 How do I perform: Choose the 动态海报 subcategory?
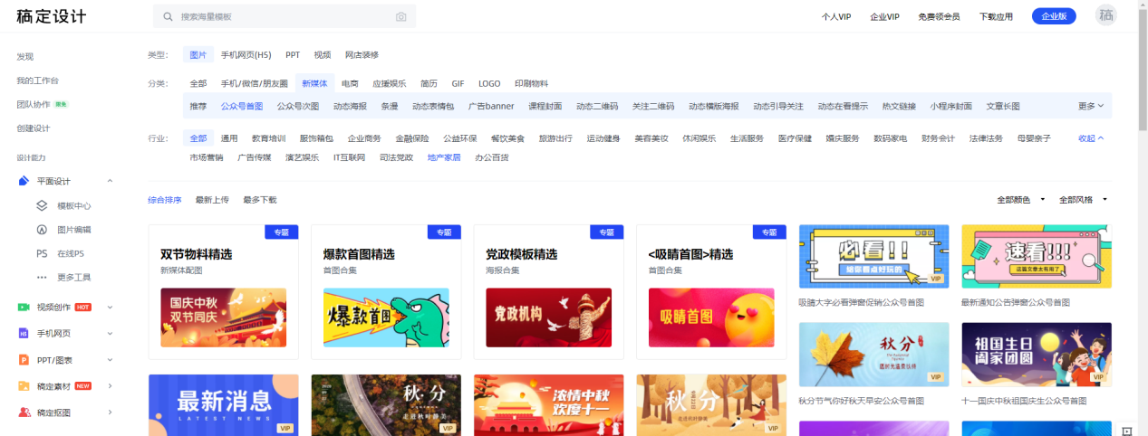pyautogui.click(x=350, y=106)
